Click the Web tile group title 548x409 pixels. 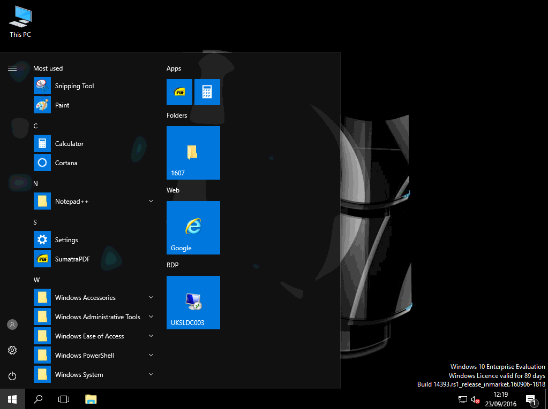[x=173, y=190]
